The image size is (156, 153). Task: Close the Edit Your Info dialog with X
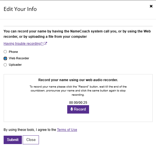pyautogui.click(x=151, y=6)
